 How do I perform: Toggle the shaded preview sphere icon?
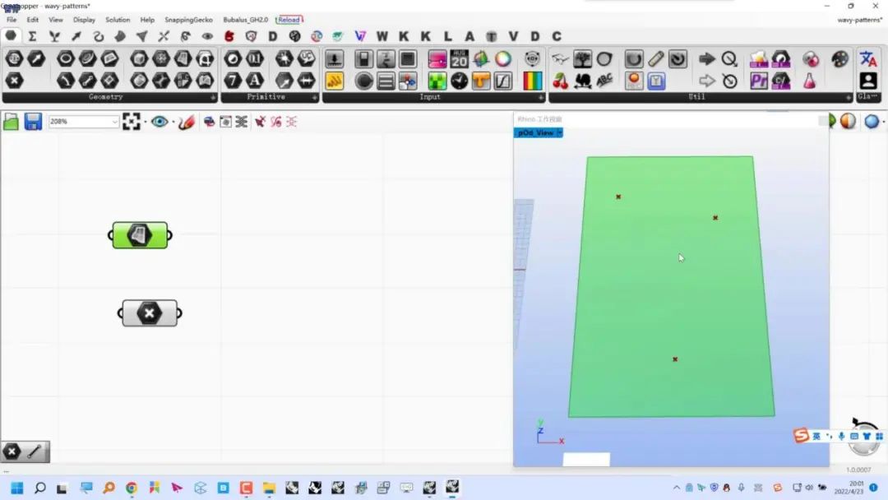[848, 122]
